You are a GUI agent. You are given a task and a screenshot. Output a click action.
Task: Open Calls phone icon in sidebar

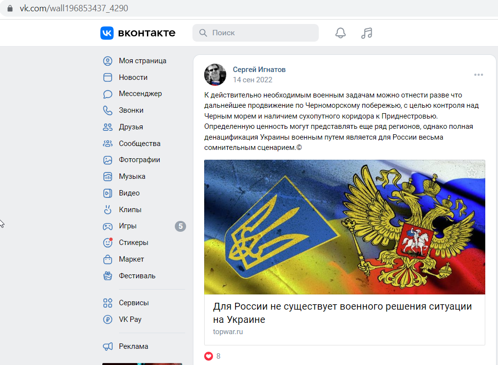[x=108, y=110]
